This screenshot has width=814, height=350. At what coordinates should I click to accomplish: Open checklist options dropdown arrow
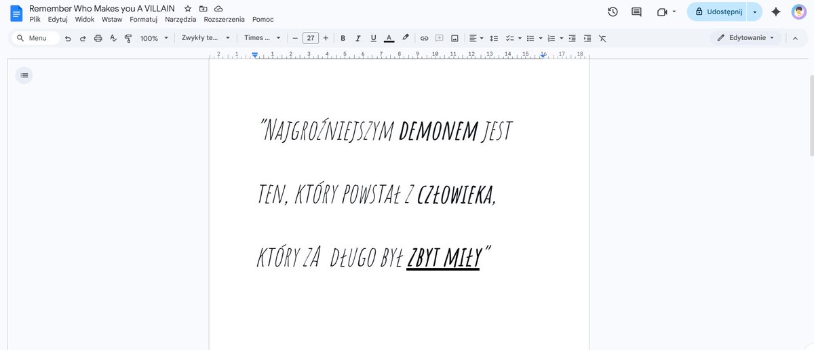coord(520,38)
